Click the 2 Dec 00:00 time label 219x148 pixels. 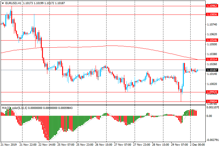point(197,144)
